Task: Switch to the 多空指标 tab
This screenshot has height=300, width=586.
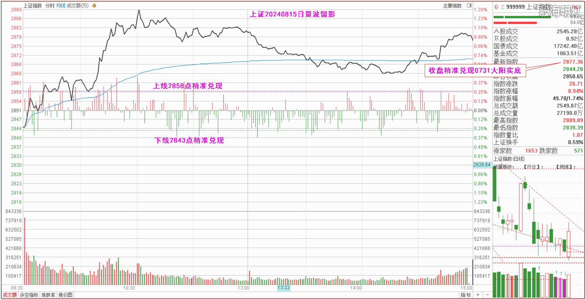Action: [29, 295]
